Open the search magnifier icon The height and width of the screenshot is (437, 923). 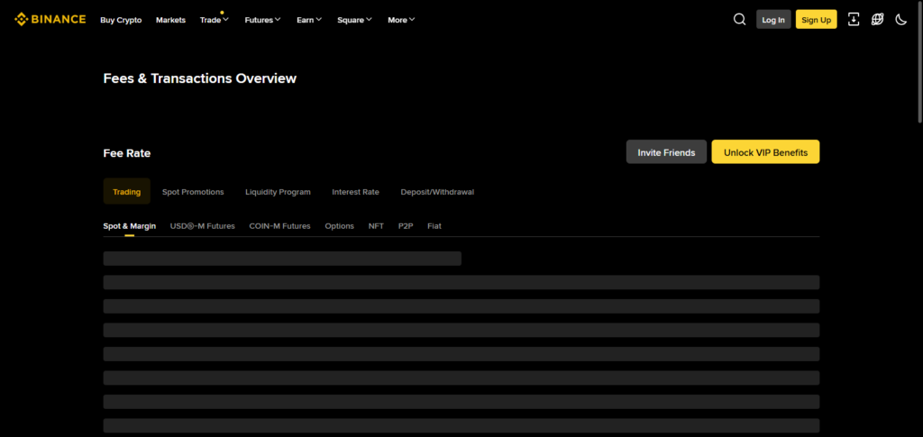pos(739,19)
